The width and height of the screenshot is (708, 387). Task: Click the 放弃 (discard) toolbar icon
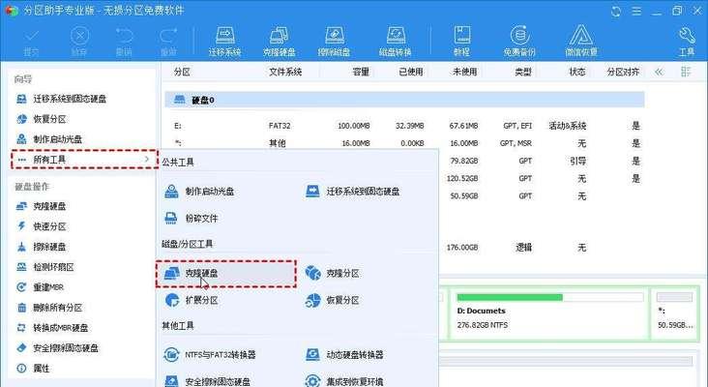coord(79,42)
